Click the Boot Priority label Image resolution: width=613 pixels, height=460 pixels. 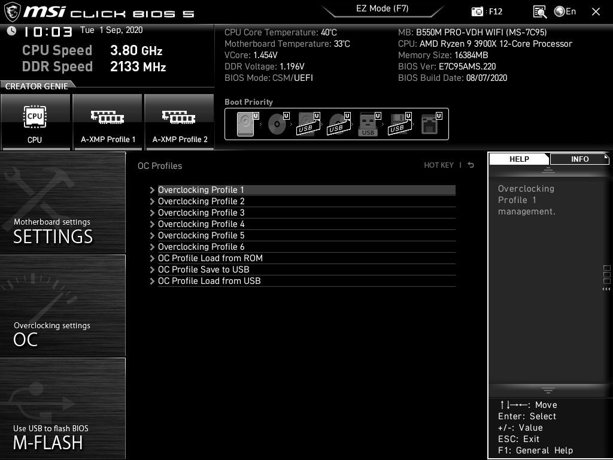click(x=248, y=102)
